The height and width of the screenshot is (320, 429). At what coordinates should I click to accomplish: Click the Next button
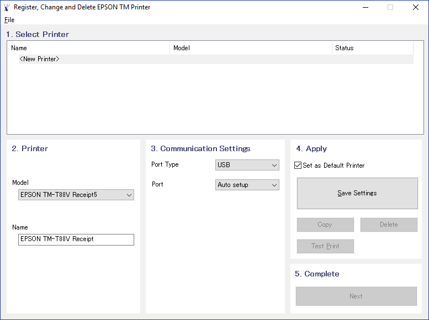[x=356, y=296]
